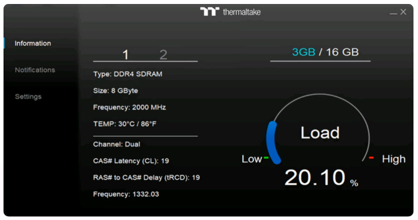Click the TEMP: 30°C / 86°F reading

pyautogui.click(x=125, y=124)
